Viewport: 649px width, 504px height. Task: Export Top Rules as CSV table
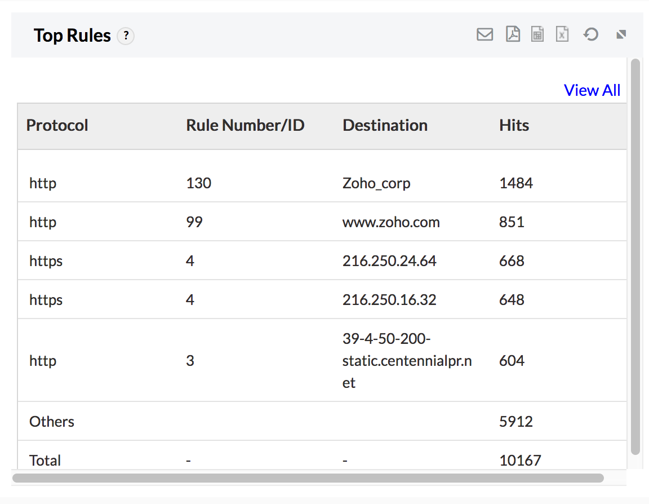point(537,35)
